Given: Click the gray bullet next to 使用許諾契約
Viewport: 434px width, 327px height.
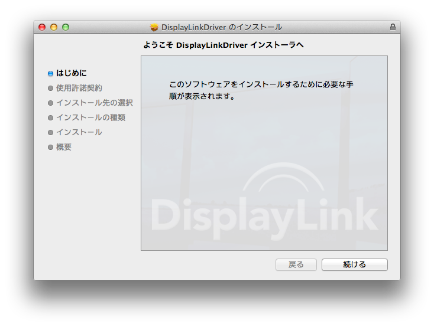Looking at the screenshot, I should [50, 88].
